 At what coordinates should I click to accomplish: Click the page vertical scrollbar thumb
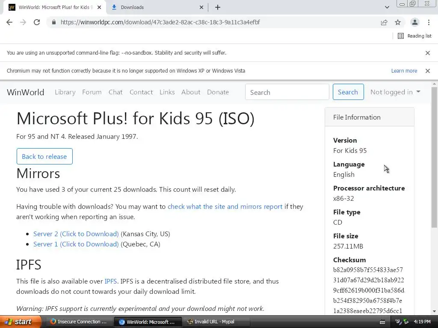[434, 157]
